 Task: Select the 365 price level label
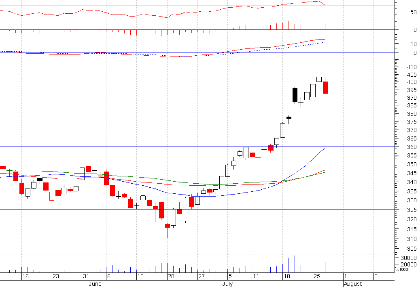[412, 138]
